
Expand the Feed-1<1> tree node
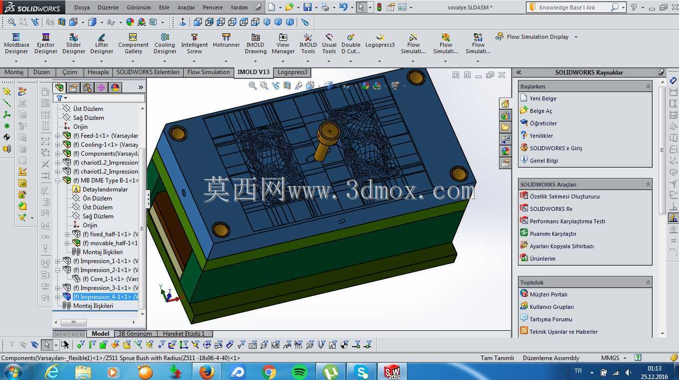click(57, 136)
